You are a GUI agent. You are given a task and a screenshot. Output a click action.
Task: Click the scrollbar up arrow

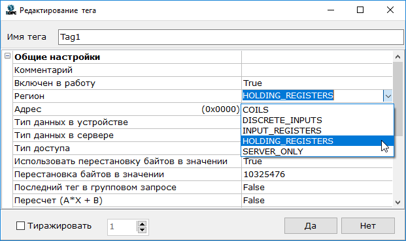click(x=398, y=57)
